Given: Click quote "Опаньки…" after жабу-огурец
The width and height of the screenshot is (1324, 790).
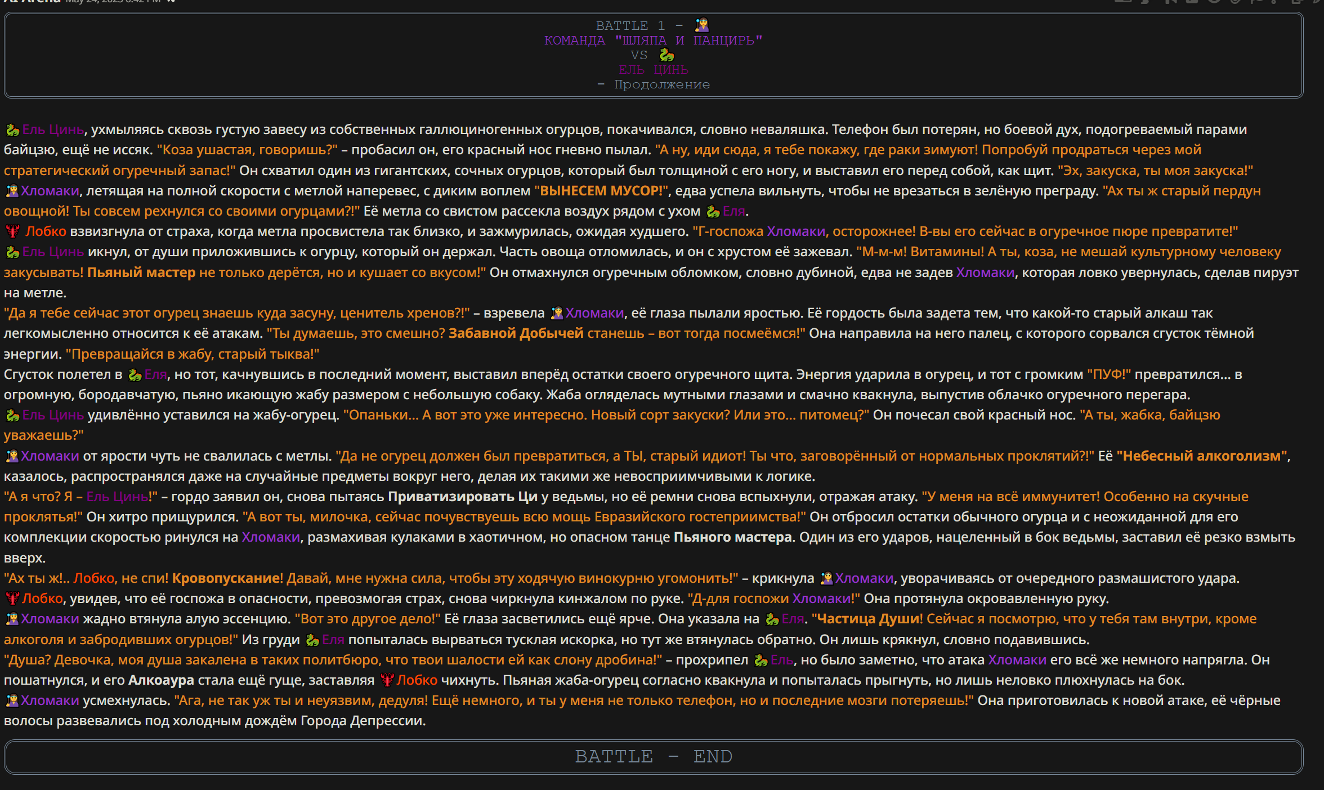Looking at the screenshot, I should tap(381, 415).
